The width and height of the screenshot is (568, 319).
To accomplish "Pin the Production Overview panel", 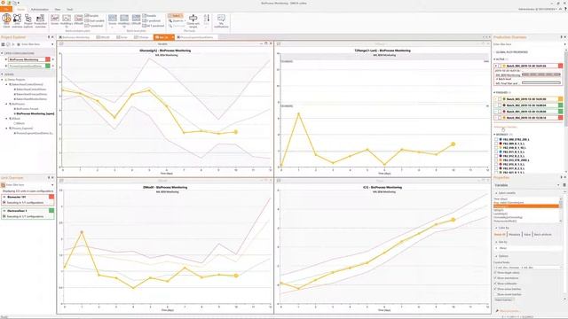I will tap(561, 37).
